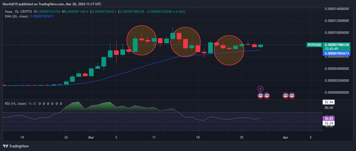
Task: Click the 0.000010000000 price scale value
Action: (337, 33)
